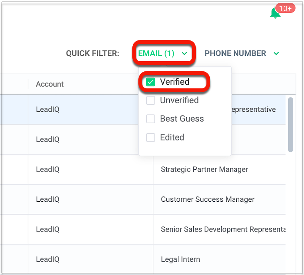Select the Customer Success Manager row
304x275 pixels.
(208, 199)
